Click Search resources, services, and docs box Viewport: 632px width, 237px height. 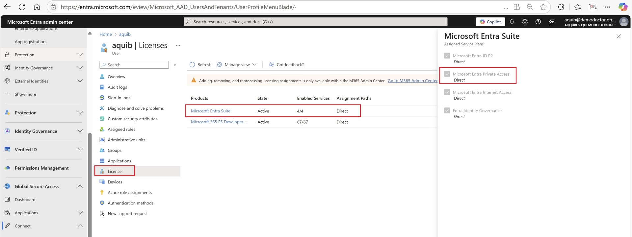click(x=315, y=22)
